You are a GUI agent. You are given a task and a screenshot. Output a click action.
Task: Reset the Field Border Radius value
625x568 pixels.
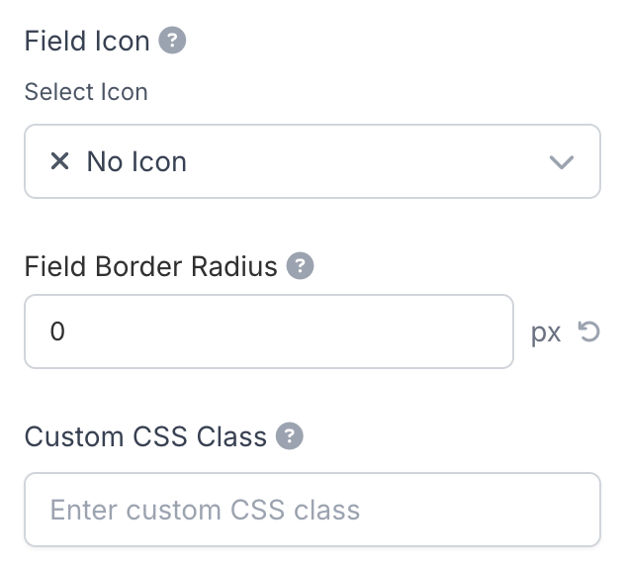(589, 332)
